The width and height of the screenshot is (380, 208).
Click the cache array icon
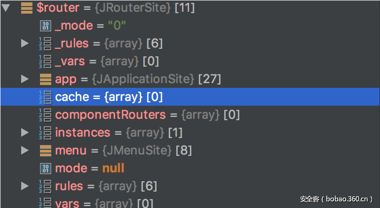pos(45,97)
